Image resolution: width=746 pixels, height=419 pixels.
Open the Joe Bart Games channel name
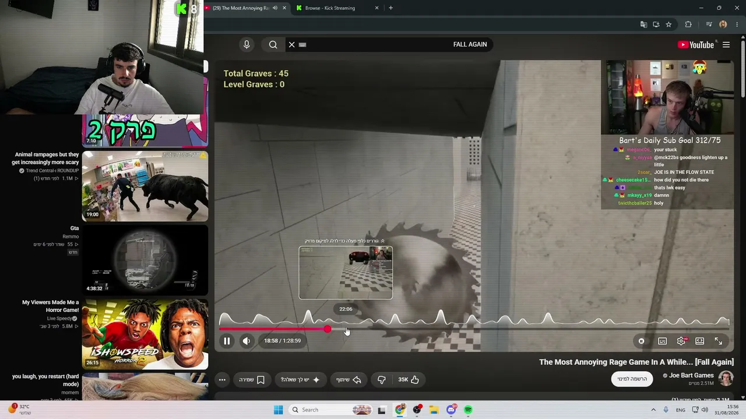[x=691, y=375]
